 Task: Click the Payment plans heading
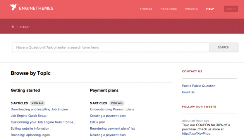[x=104, y=90]
